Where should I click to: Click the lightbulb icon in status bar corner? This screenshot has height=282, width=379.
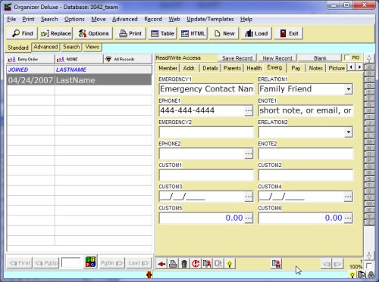point(352,275)
